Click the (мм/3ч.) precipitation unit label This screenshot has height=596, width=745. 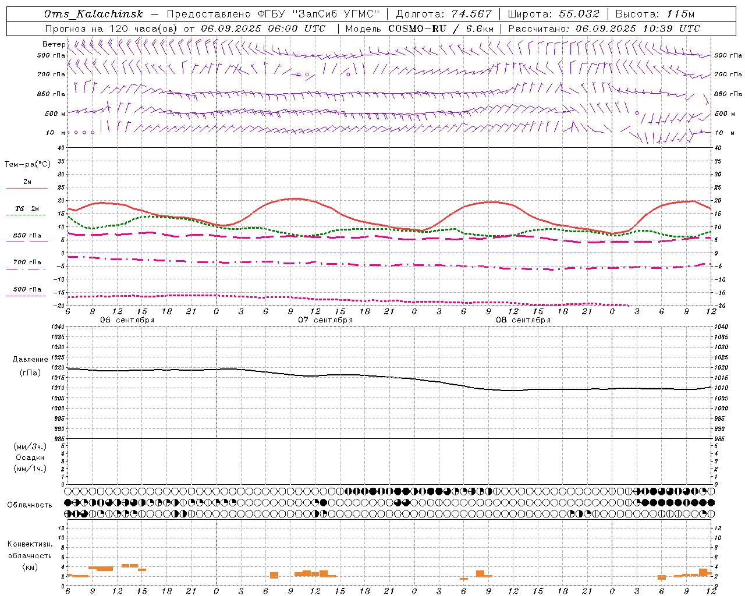pyautogui.click(x=30, y=446)
